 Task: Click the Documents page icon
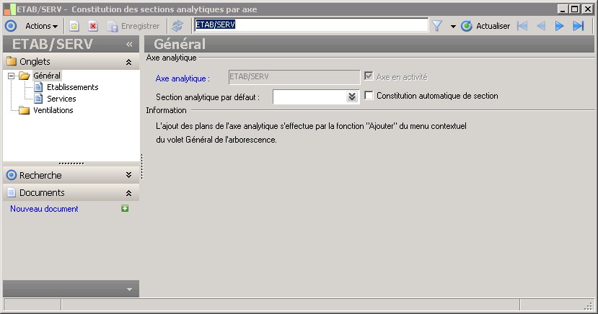point(12,192)
